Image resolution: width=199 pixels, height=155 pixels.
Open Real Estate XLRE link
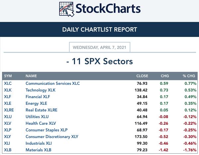(x=41, y=110)
